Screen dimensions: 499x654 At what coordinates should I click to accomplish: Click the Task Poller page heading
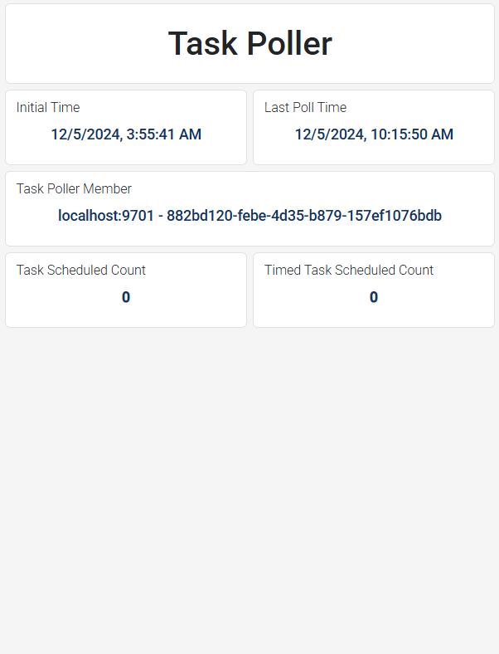tap(249, 44)
